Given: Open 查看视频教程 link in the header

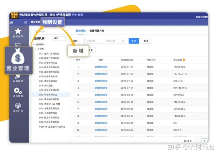Looking at the screenshot, I should (x=202, y=17).
